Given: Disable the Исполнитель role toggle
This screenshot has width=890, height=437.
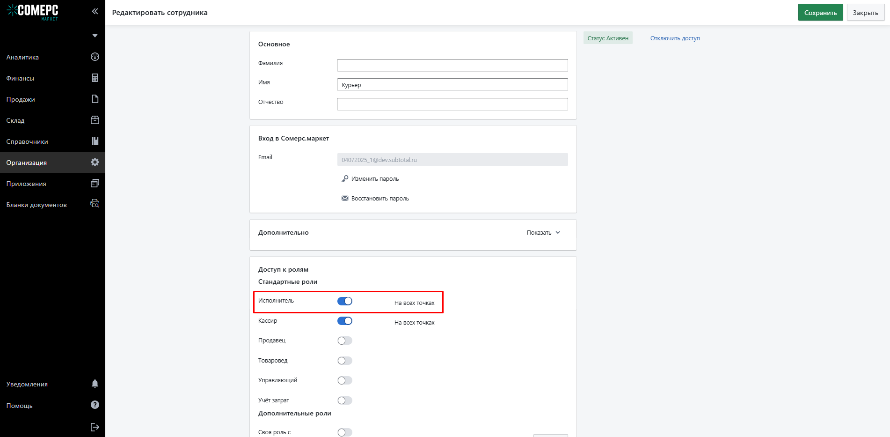Looking at the screenshot, I should (345, 301).
